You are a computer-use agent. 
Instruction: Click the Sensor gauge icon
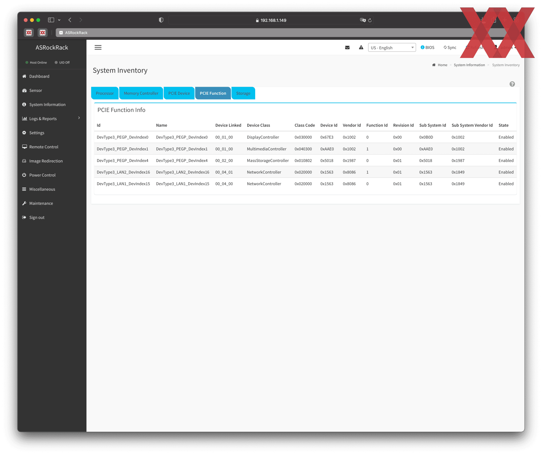(x=24, y=90)
